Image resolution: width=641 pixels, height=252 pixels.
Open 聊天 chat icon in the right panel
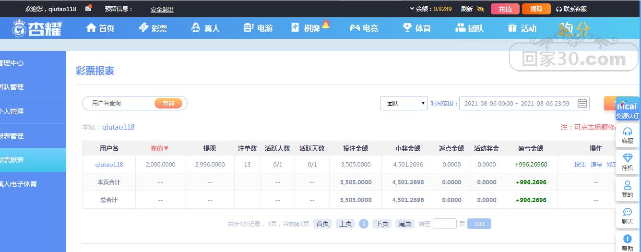628,216
